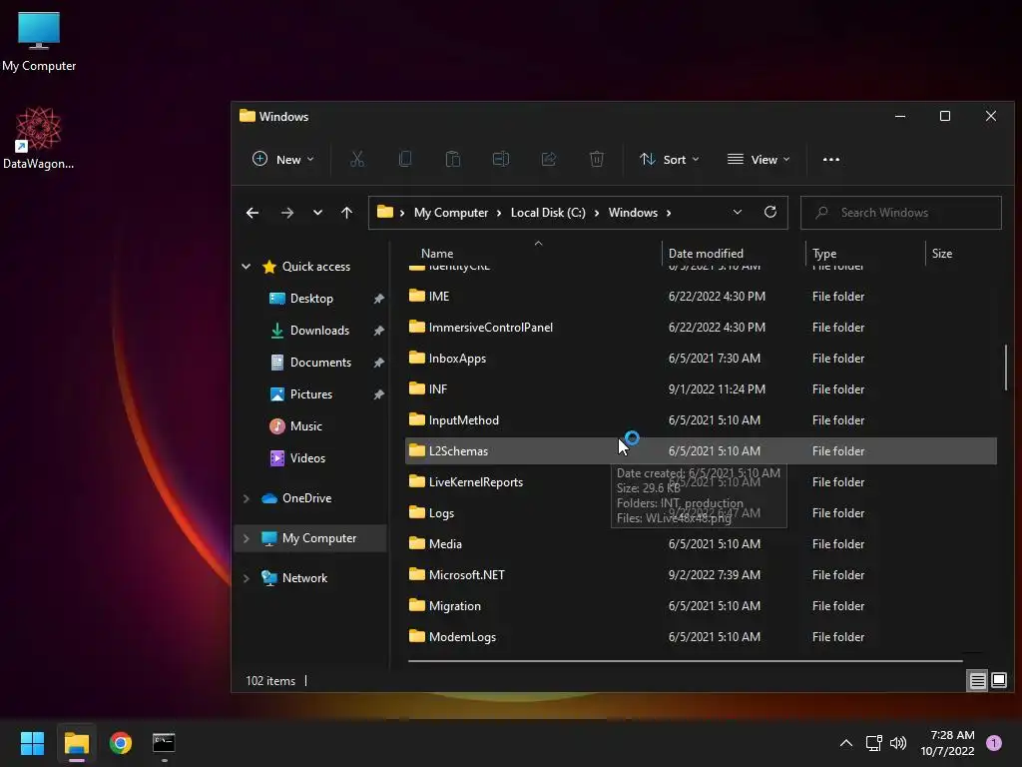The width and height of the screenshot is (1022, 767).
Task: Click the Paste clipboard icon
Action: point(453,159)
